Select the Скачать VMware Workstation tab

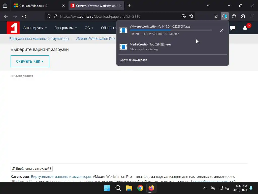96,6
